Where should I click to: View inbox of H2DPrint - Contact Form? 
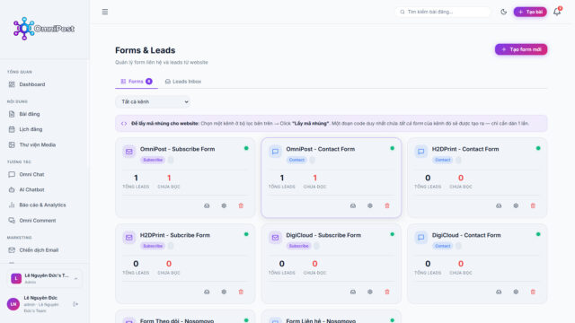pos(499,205)
